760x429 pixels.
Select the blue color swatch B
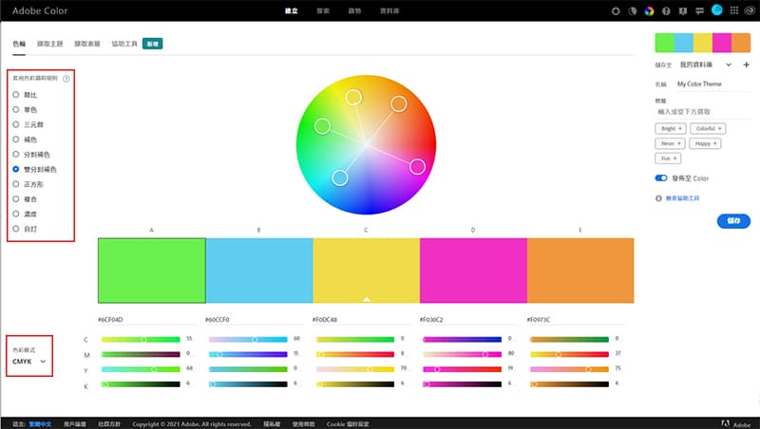pyautogui.click(x=259, y=270)
